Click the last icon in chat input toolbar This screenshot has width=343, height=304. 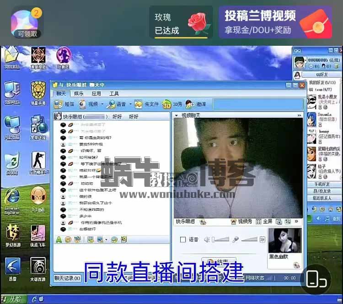[x=124, y=239]
